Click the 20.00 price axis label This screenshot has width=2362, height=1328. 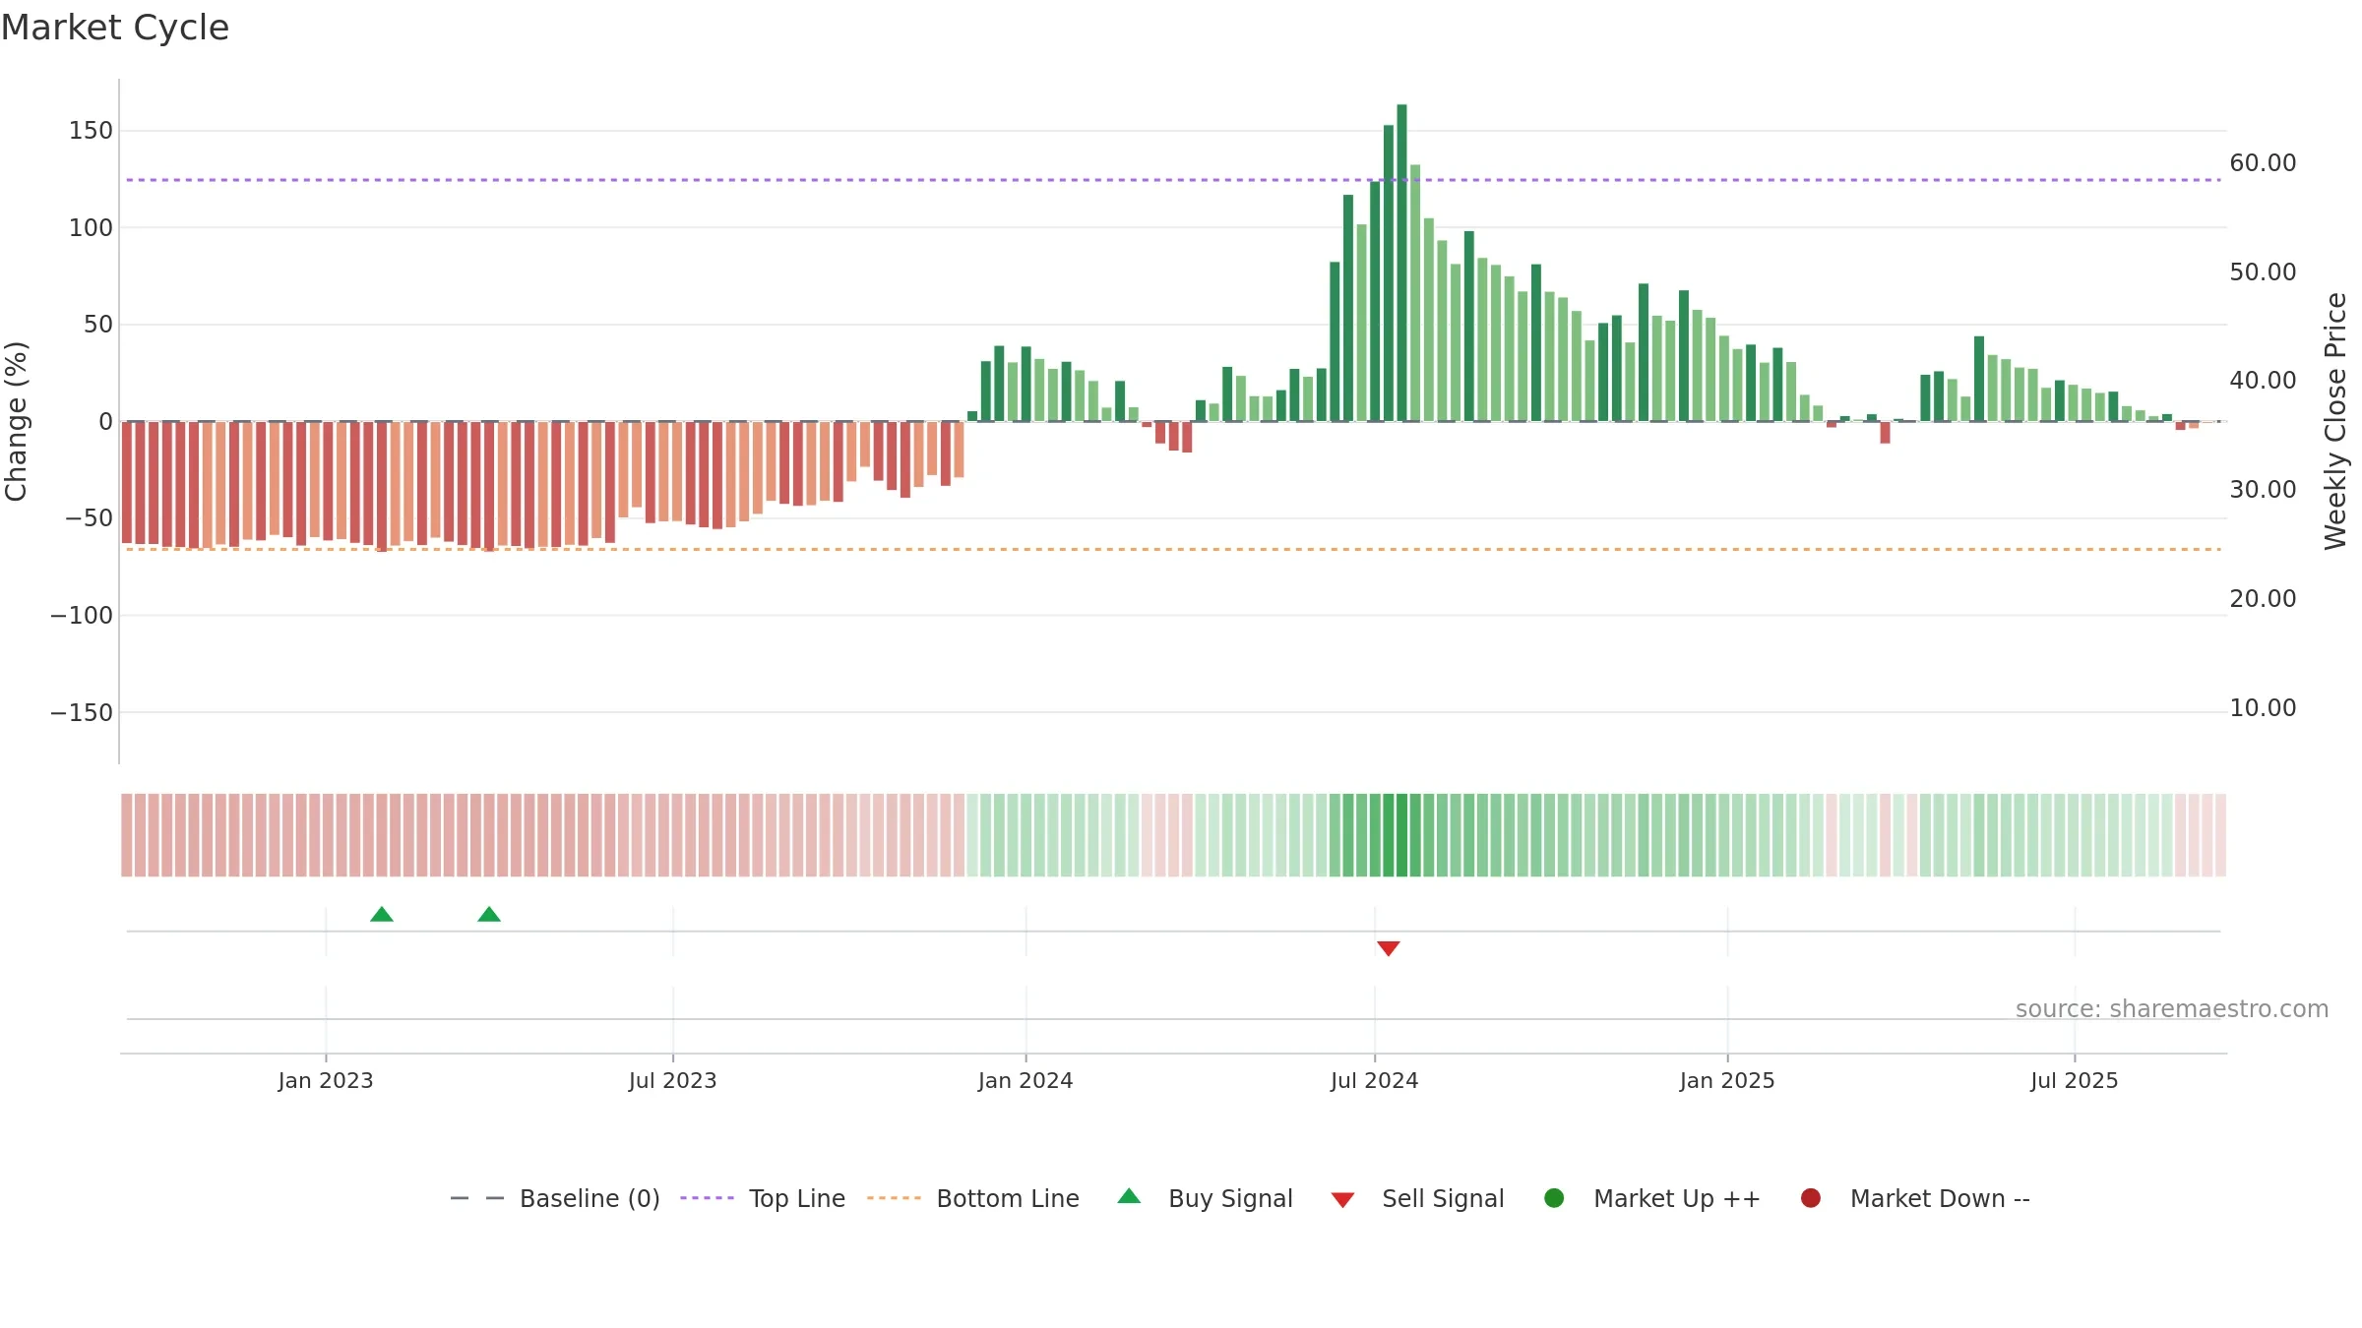point(2263,599)
